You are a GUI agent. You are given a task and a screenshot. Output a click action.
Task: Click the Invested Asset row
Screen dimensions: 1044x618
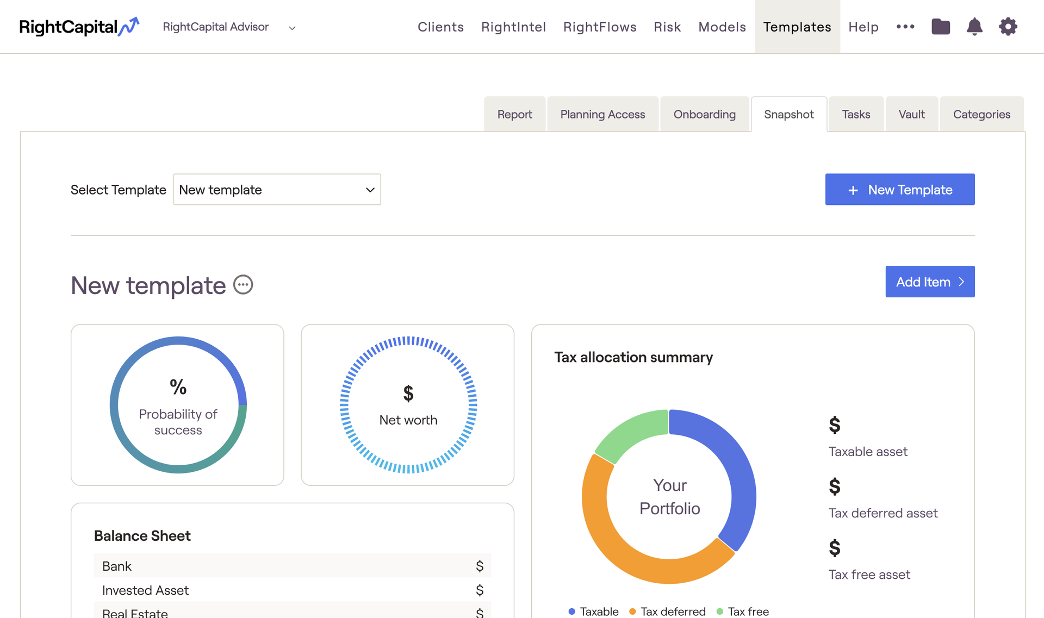tap(293, 590)
